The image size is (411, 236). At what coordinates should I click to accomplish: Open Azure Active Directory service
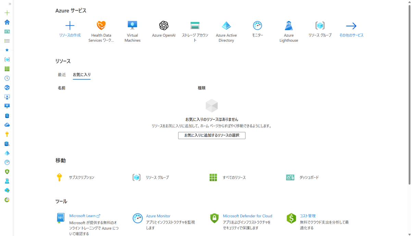coord(226,32)
